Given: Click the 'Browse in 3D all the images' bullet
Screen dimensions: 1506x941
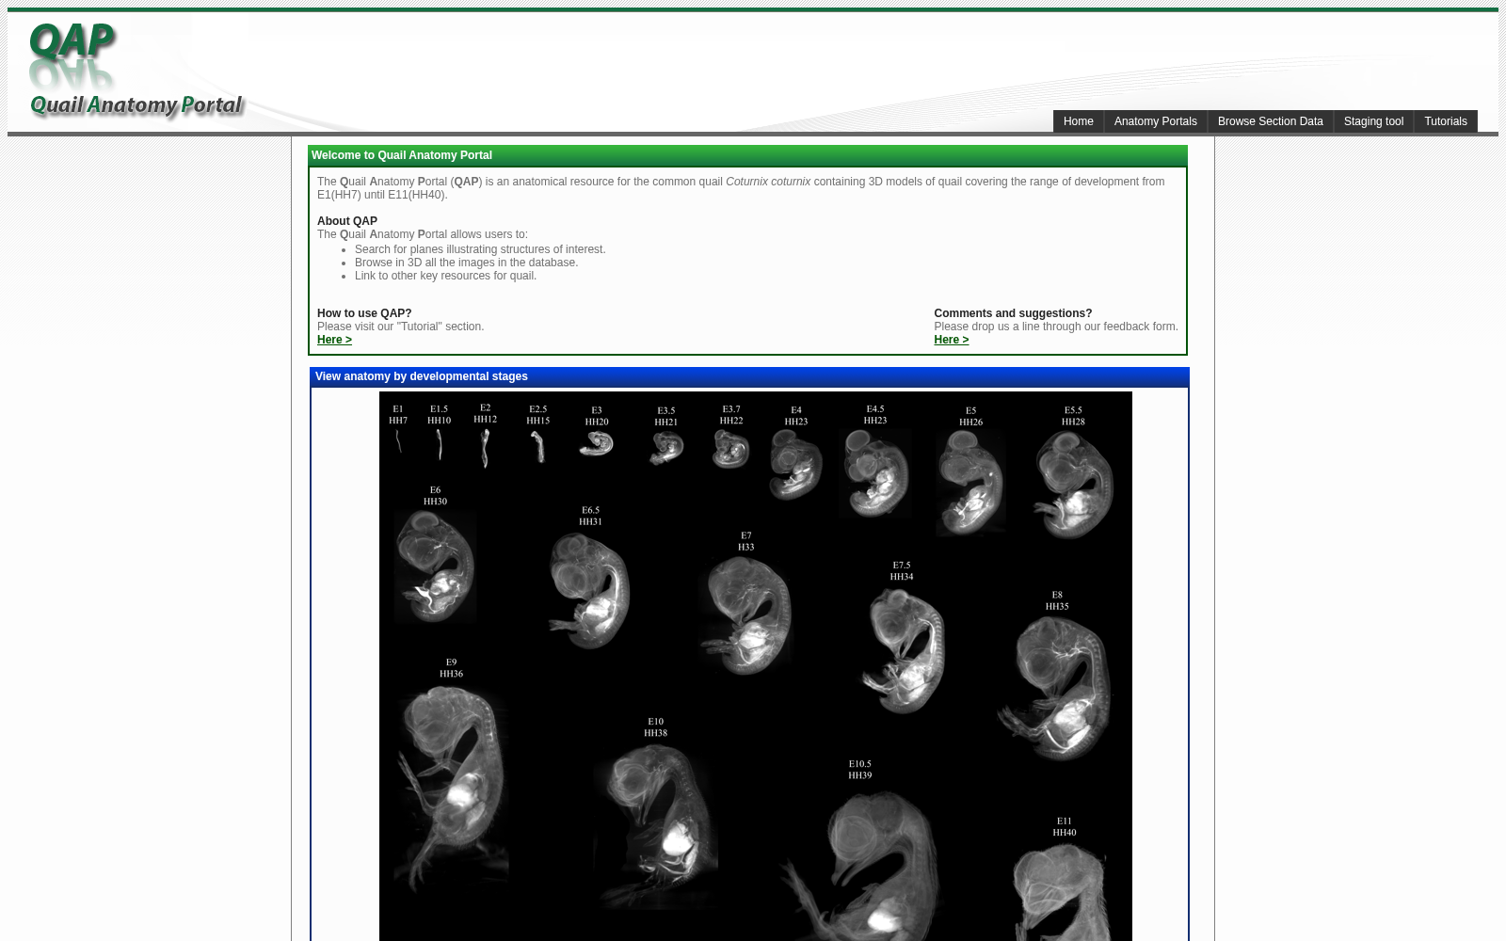Looking at the screenshot, I should pos(466,263).
